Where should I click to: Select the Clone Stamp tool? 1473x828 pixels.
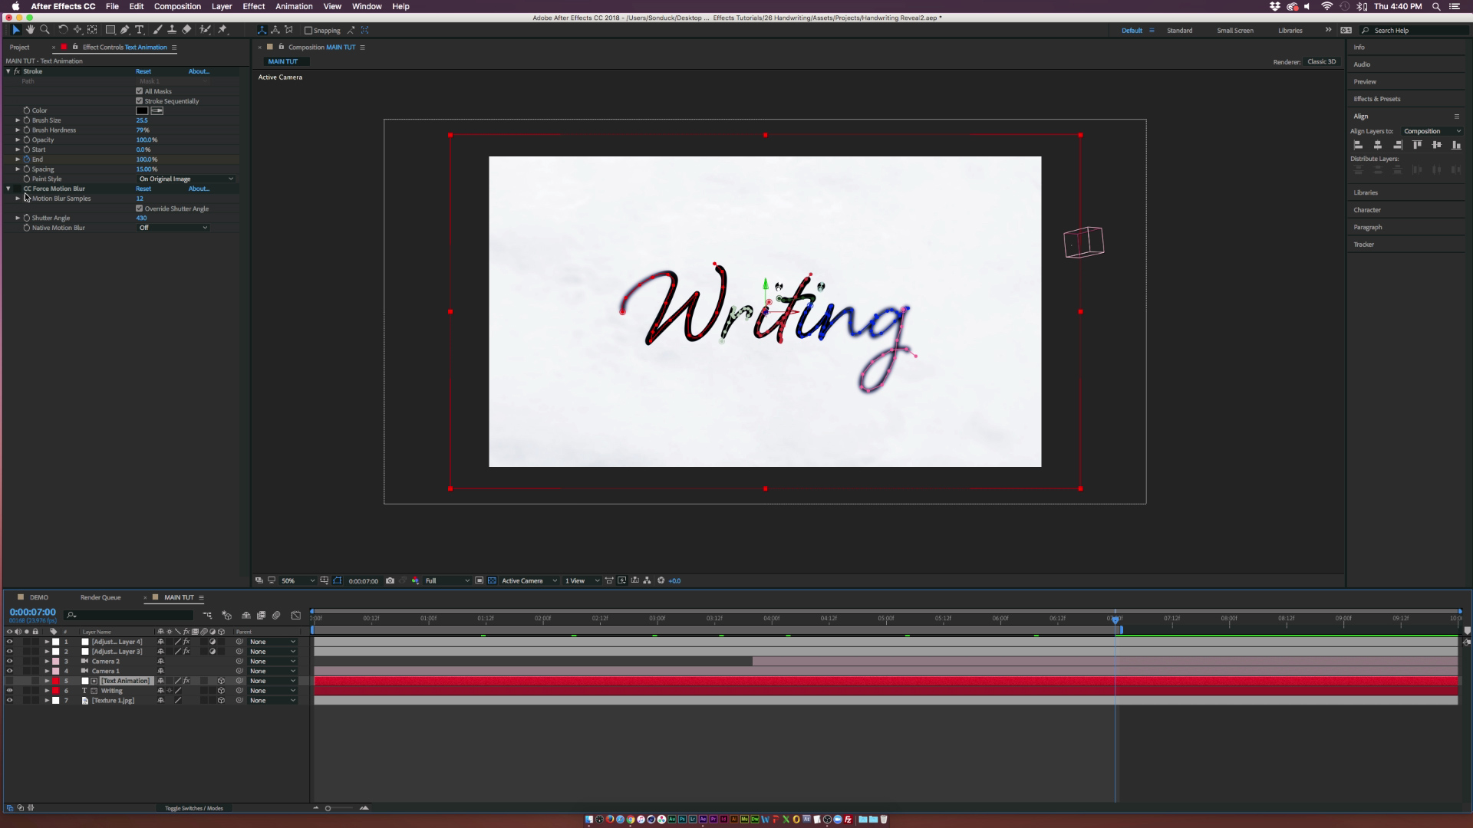pyautogui.click(x=172, y=30)
